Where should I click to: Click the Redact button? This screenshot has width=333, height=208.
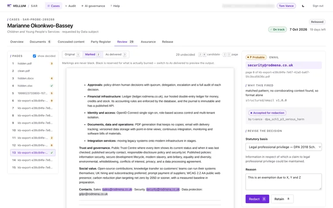coord(257,199)
